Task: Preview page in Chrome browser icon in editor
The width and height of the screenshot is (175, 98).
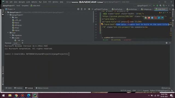Action: click(x=145, y=18)
